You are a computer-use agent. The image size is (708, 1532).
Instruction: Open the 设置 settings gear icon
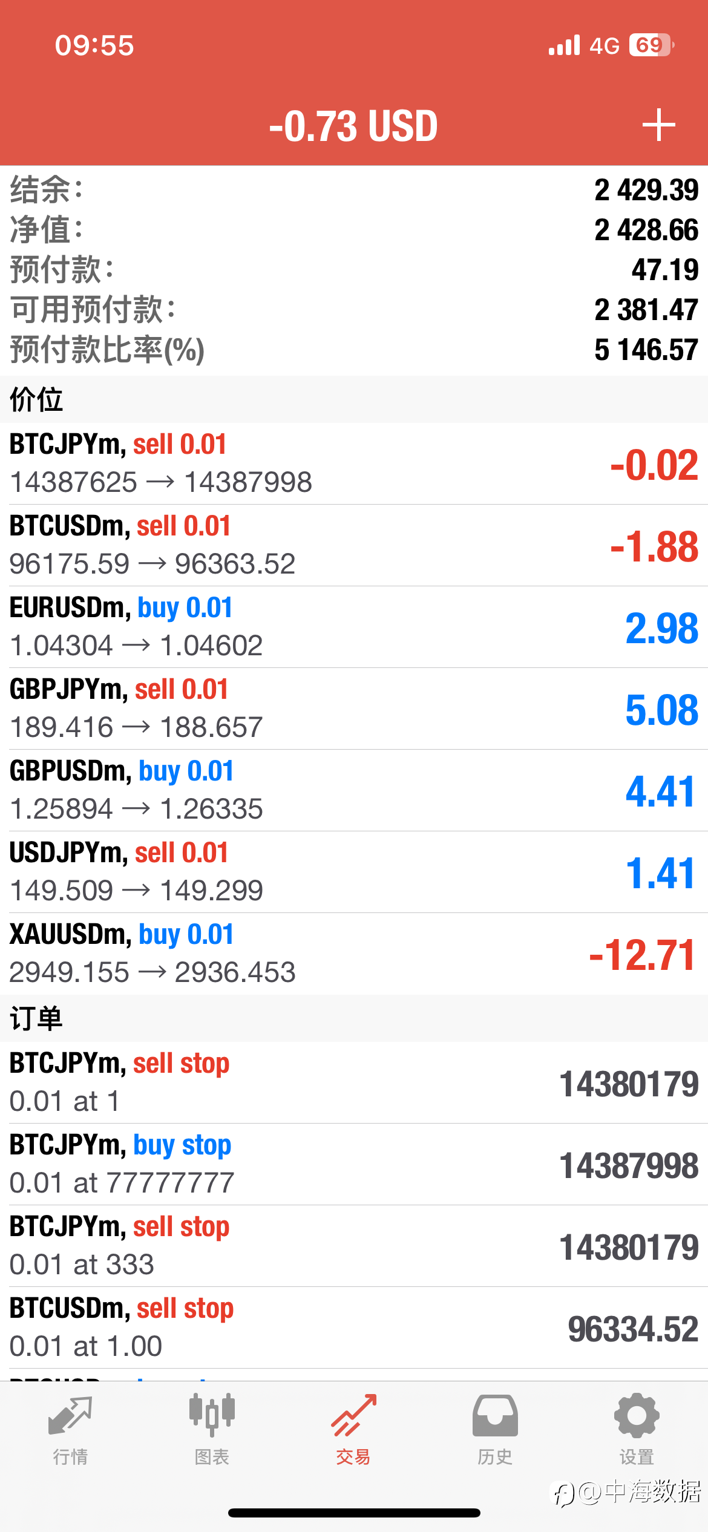click(637, 1415)
